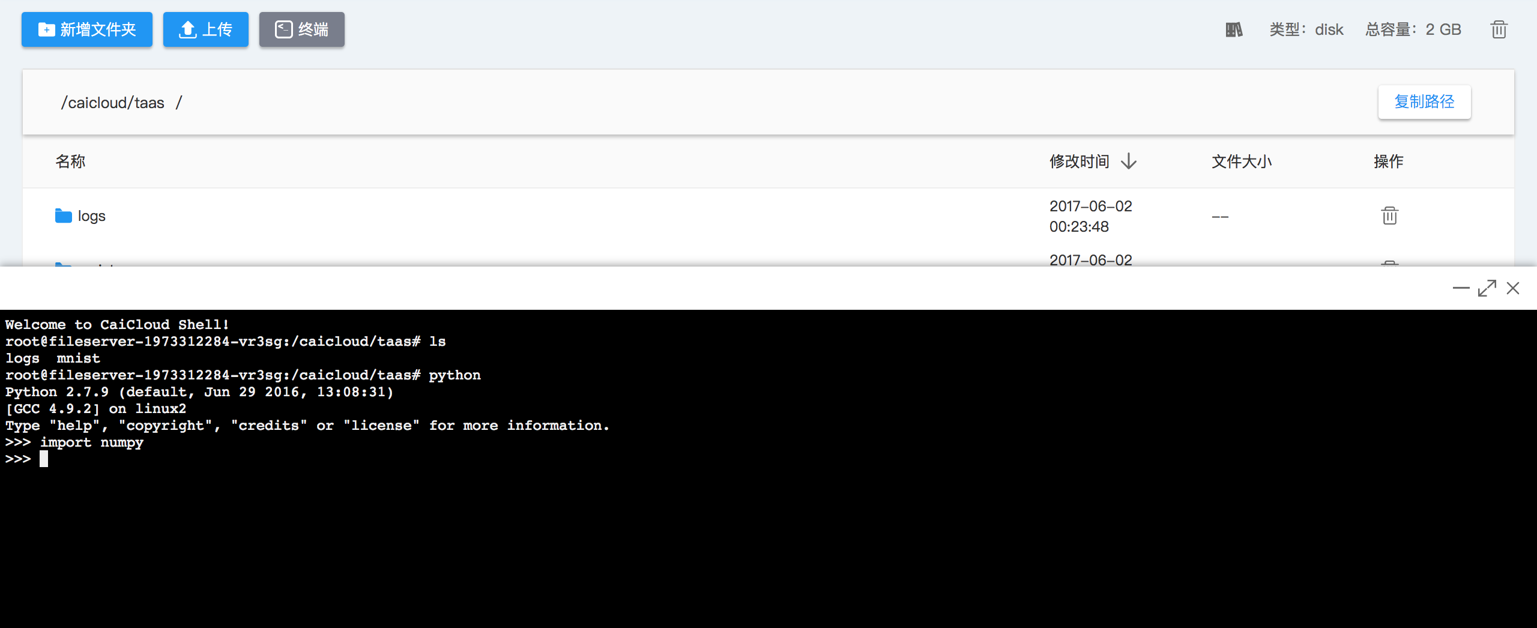Delete the volume with top-right trash icon
The image size is (1537, 628).
point(1499,29)
